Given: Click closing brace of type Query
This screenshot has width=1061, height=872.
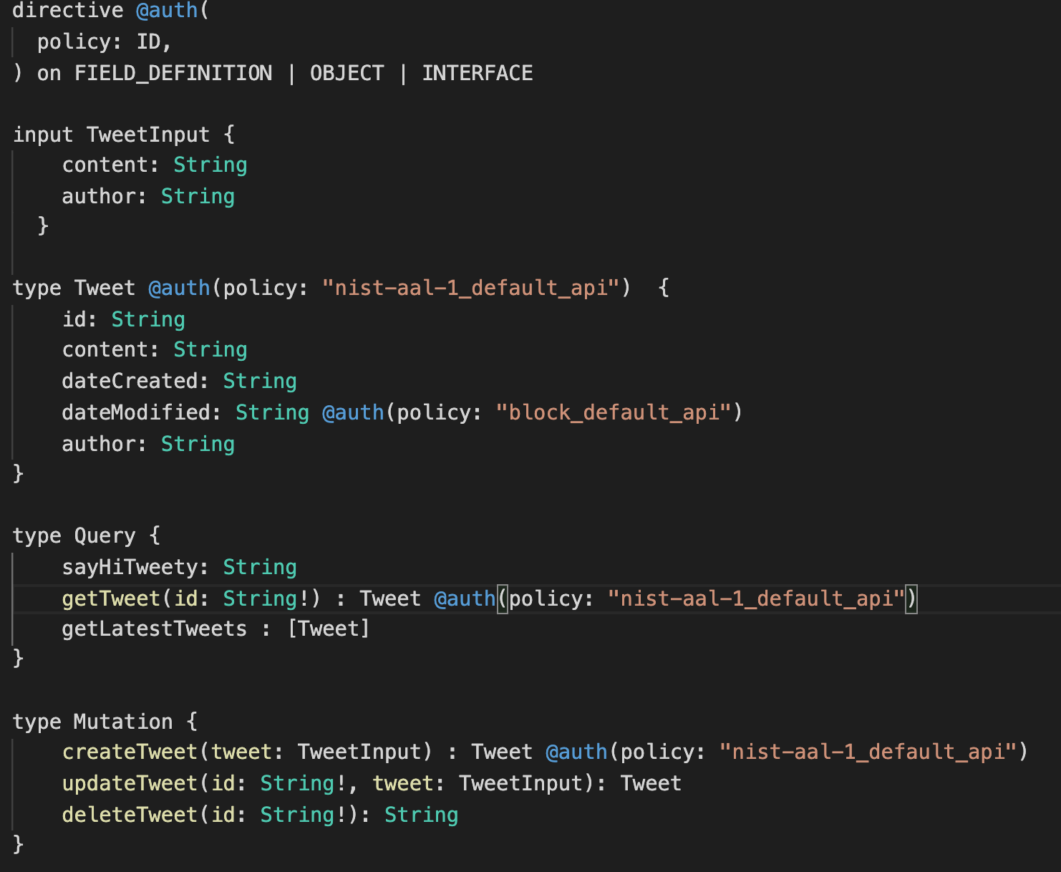Looking at the screenshot, I should [x=19, y=659].
